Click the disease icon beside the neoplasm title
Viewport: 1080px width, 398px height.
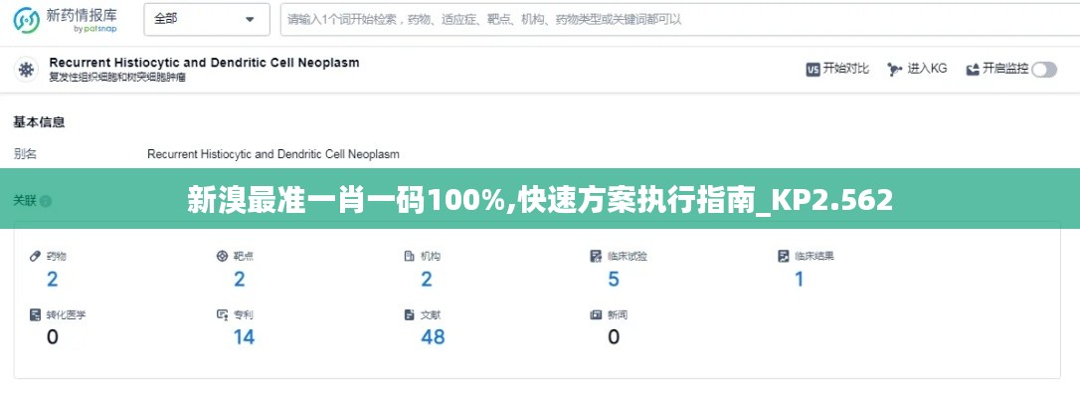coord(25,70)
